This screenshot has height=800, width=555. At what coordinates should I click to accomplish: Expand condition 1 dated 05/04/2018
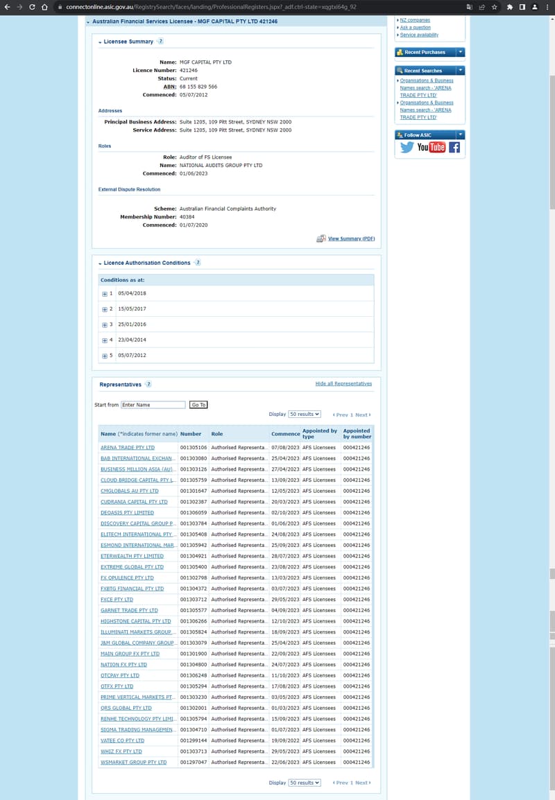click(105, 294)
